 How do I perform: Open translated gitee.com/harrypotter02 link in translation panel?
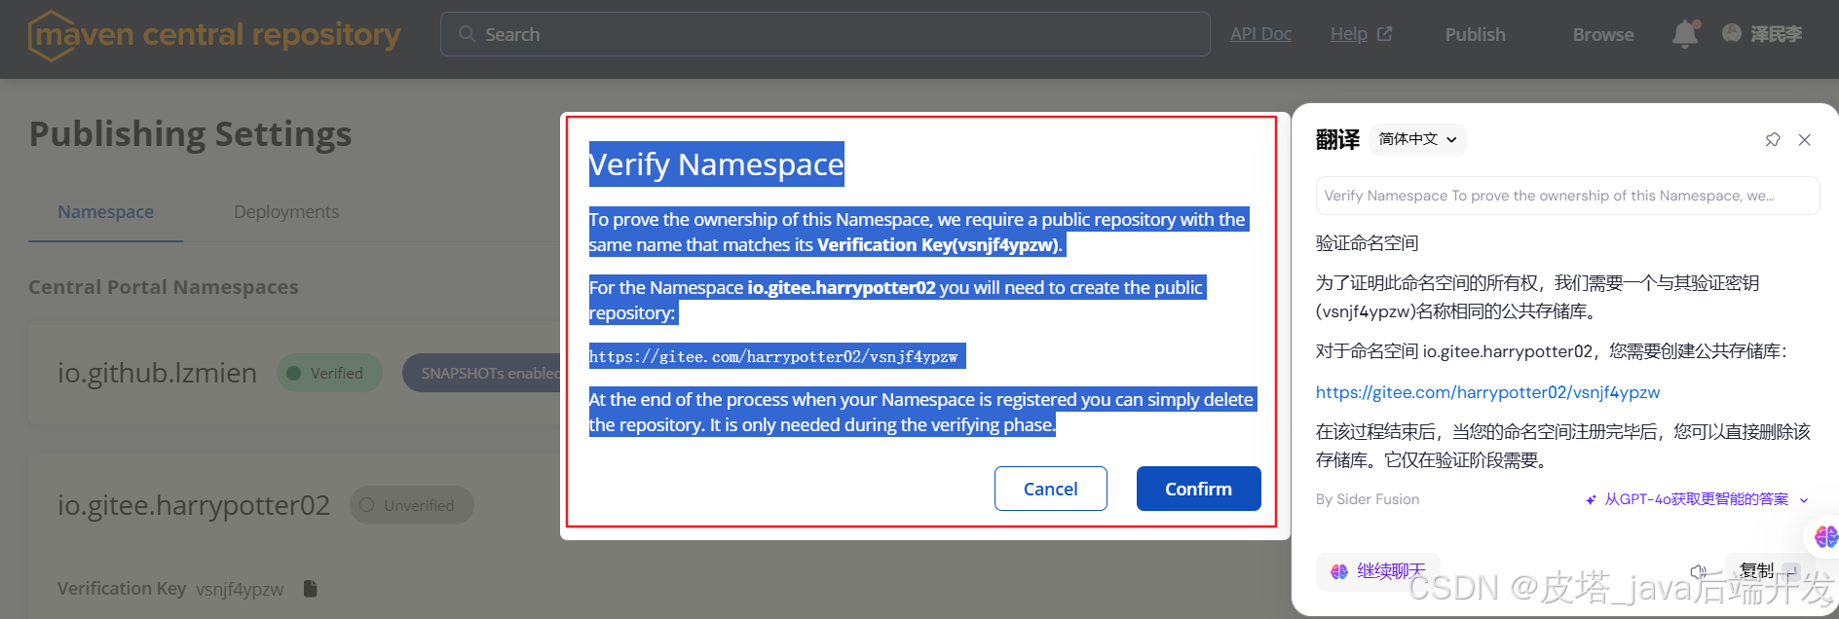tap(1487, 392)
